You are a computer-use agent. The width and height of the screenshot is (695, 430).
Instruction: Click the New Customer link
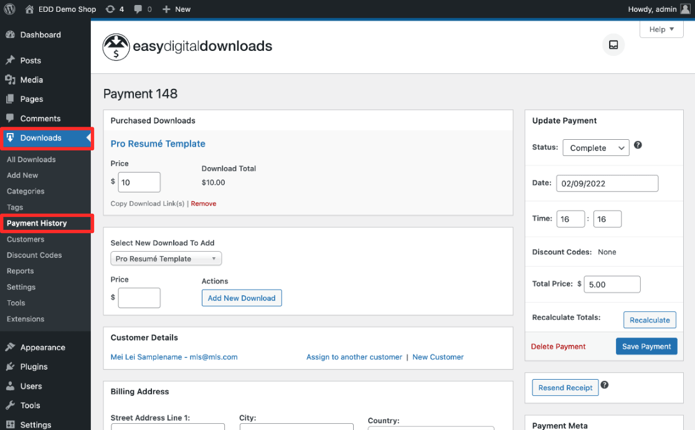pos(438,357)
